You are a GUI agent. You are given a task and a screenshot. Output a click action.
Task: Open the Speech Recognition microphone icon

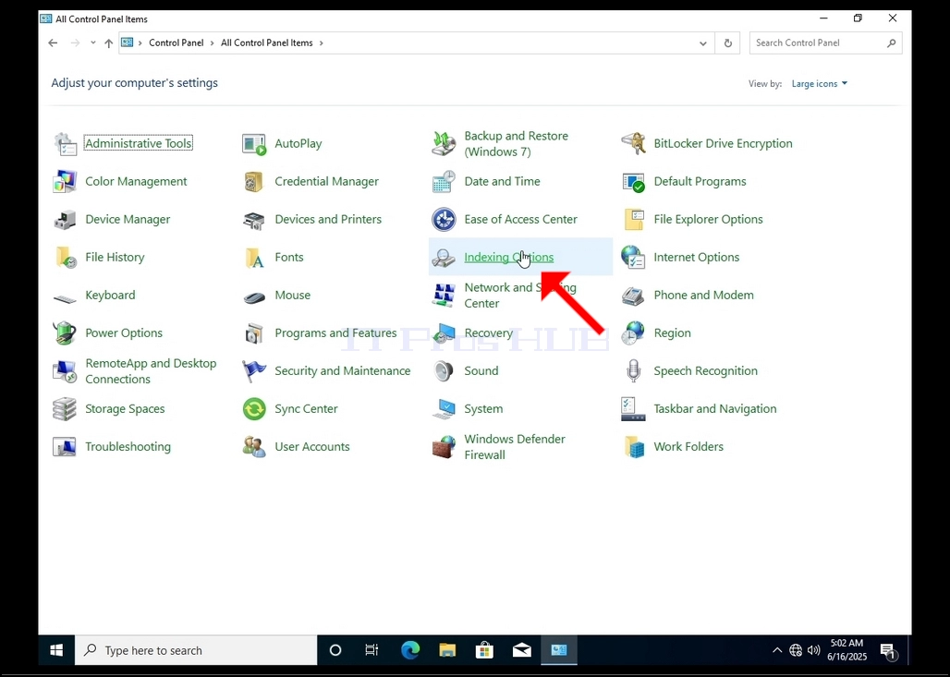coord(633,370)
